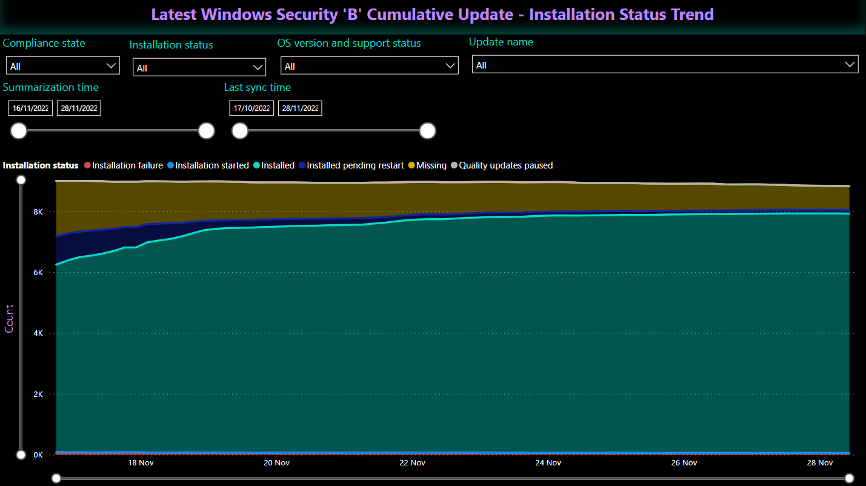
Task: Open the Compliance state dropdown
Action: pos(62,66)
